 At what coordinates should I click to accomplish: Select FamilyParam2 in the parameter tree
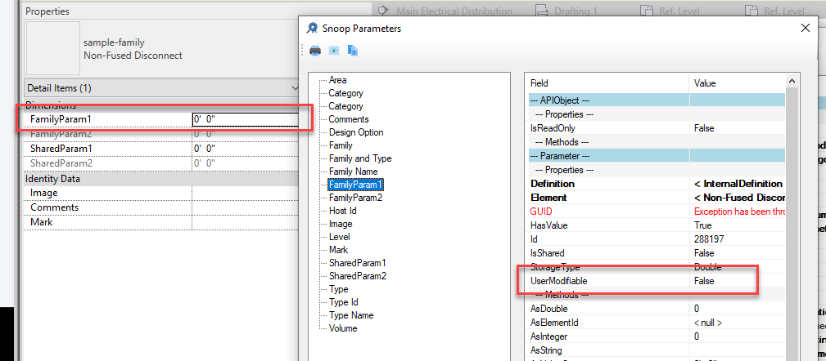coord(355,198)
